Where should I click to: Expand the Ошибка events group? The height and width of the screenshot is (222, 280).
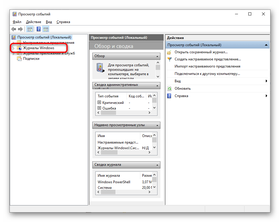[99, 108]
